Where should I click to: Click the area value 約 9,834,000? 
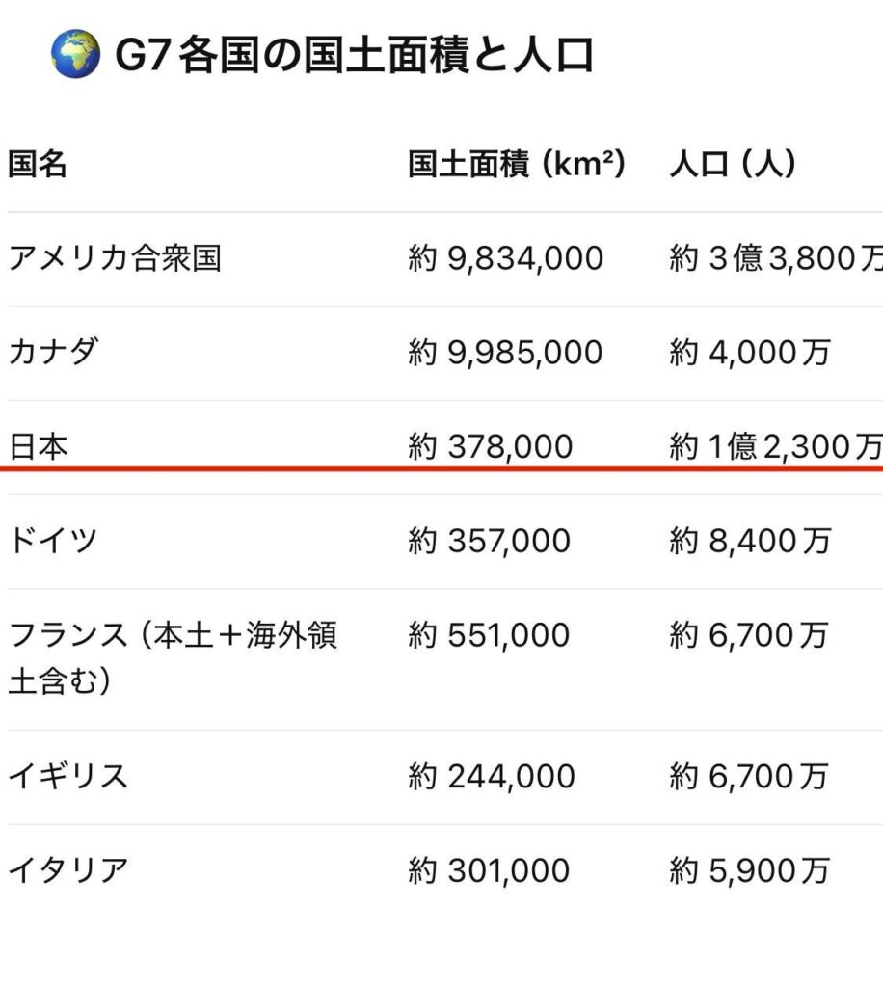coord(505,258)
